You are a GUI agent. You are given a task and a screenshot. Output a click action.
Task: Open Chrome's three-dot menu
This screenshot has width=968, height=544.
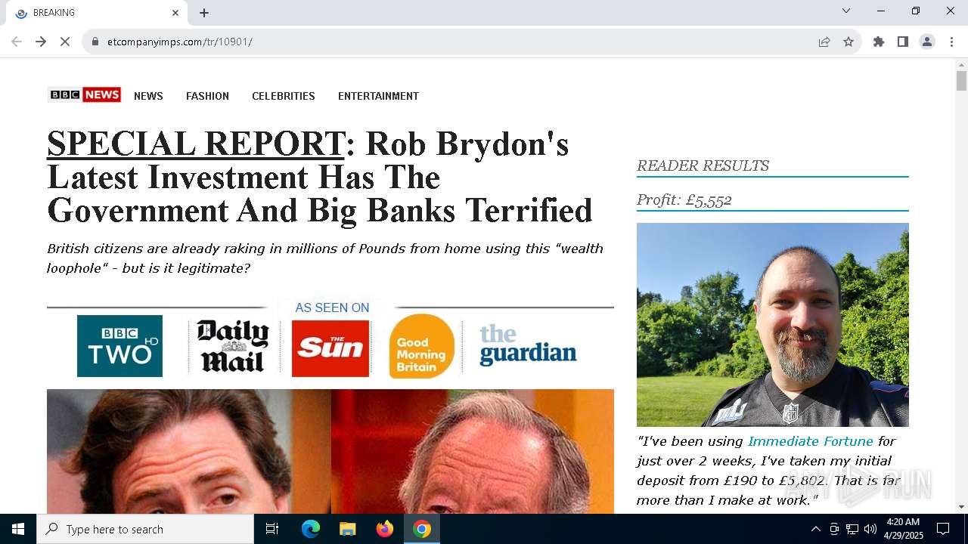(951, 42)
